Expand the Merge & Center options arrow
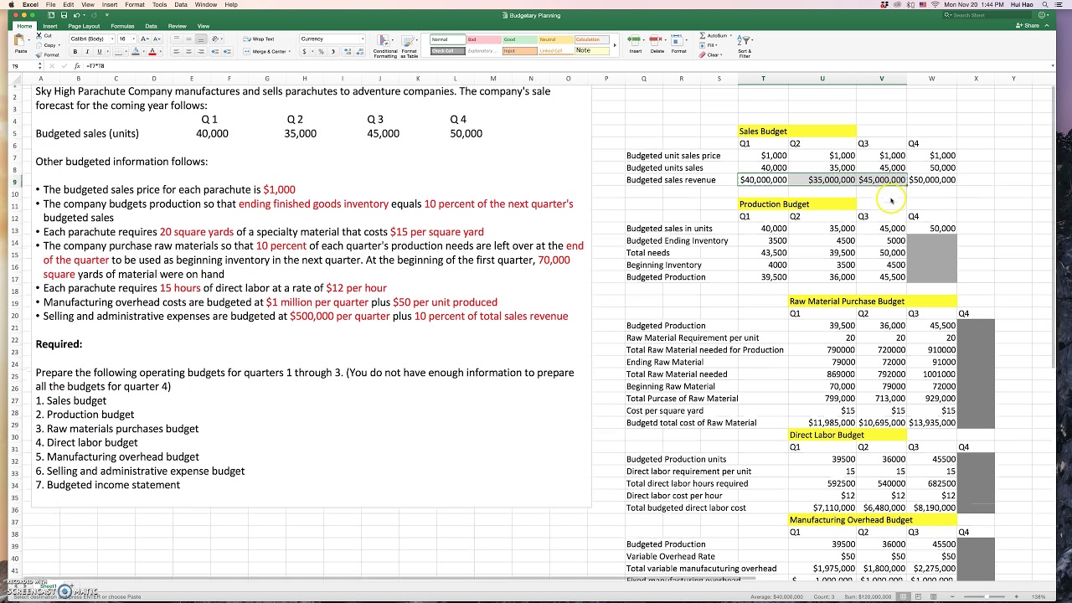1072x603 pixels. pos(291,52)
